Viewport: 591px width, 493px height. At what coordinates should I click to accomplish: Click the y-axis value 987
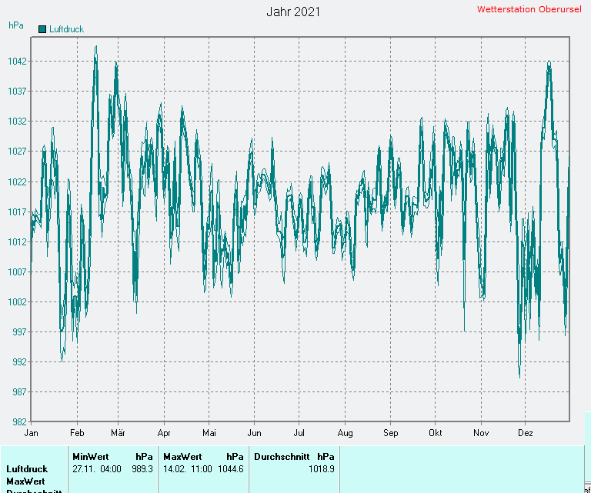point(19,392)
